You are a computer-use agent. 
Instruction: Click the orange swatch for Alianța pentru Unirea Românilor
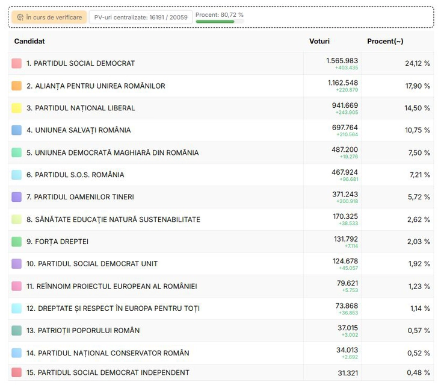pos(17,86)
